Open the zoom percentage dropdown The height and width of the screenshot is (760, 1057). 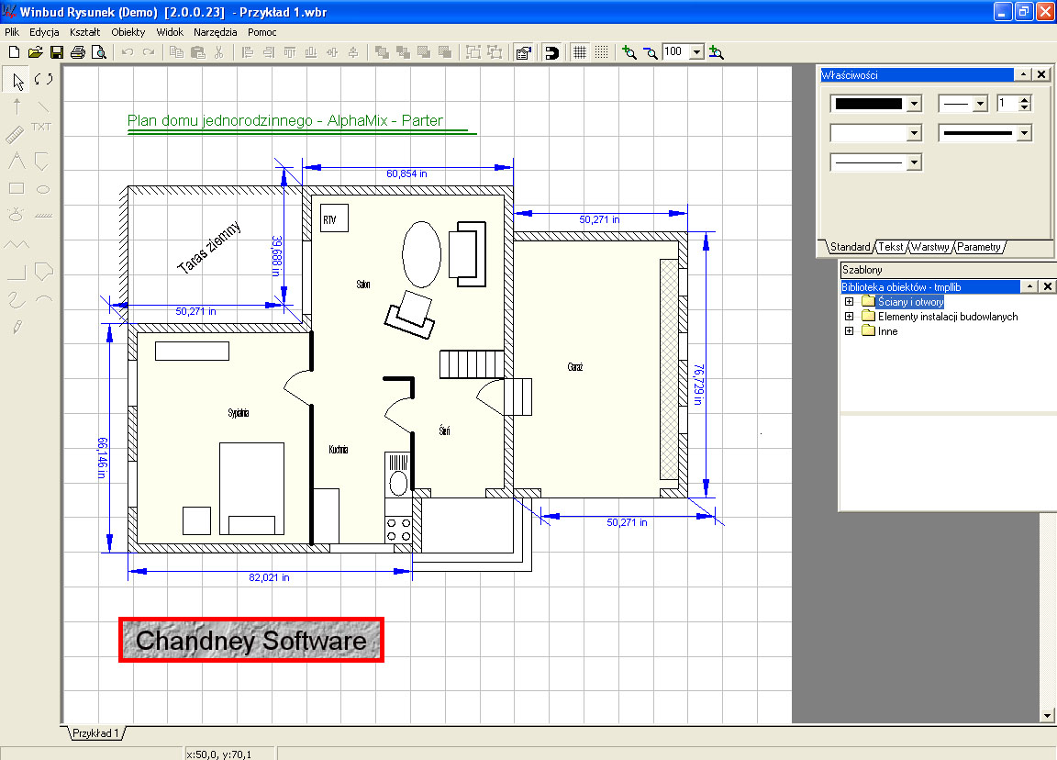click(x=695, y=52)
